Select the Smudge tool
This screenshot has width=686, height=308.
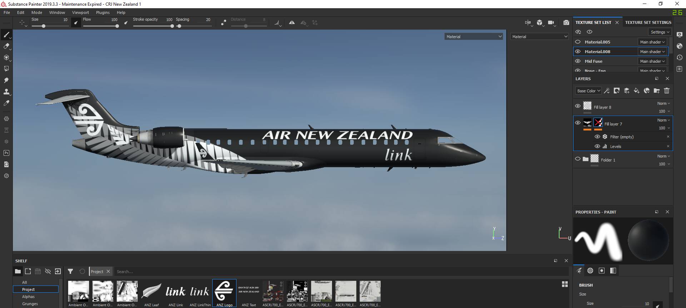tap(6, 80)
